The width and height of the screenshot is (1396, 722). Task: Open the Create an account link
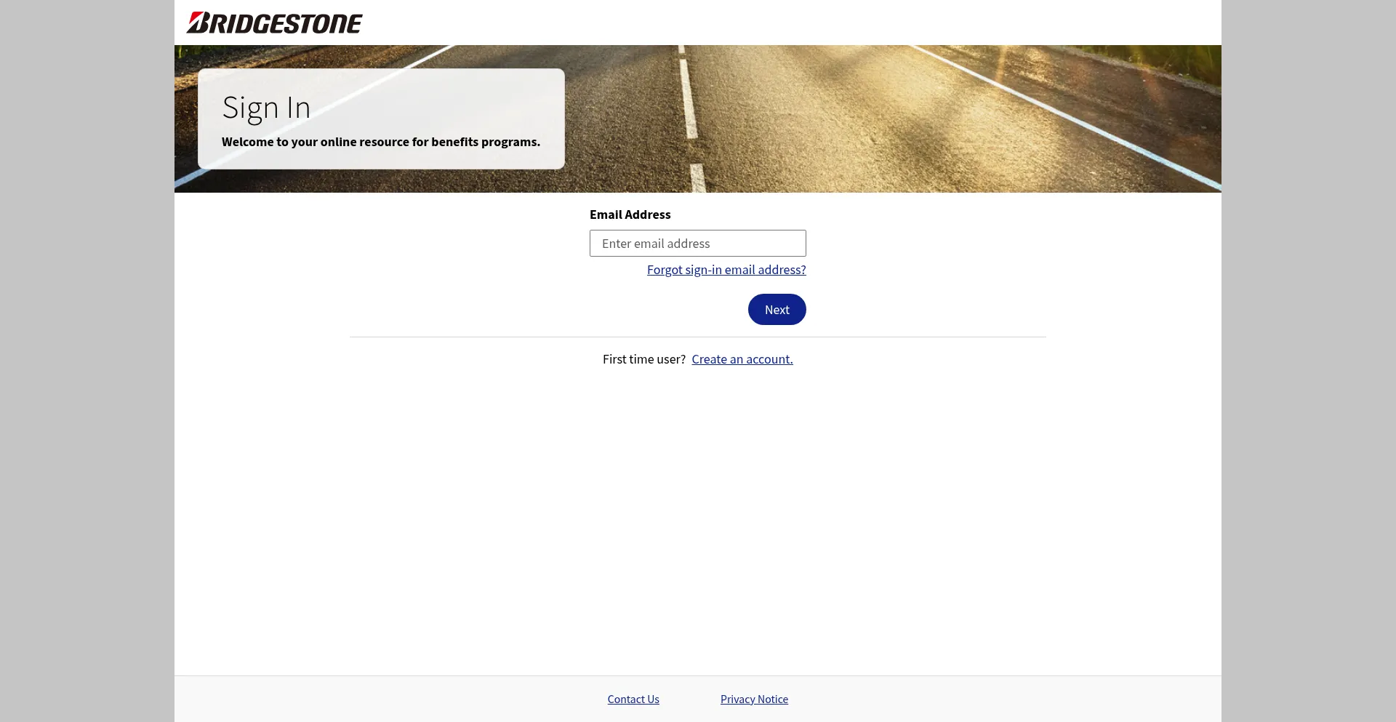coord(742,359)
